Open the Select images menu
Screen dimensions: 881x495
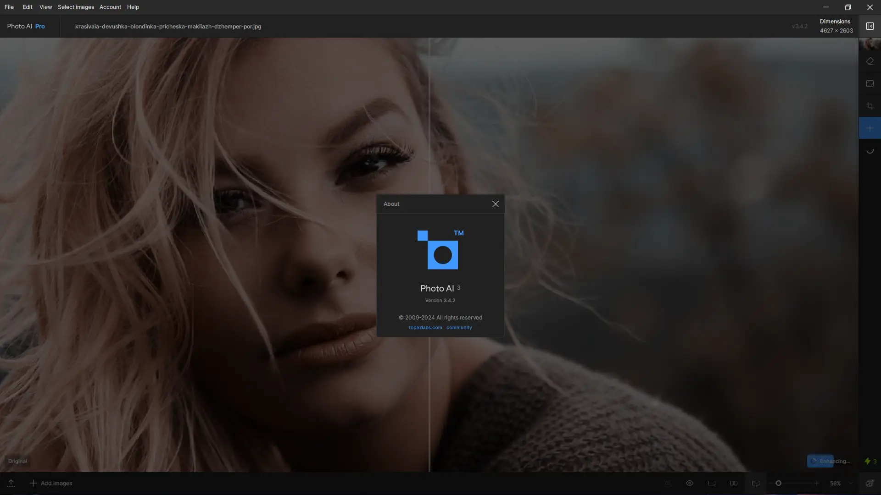pos(76,7)
